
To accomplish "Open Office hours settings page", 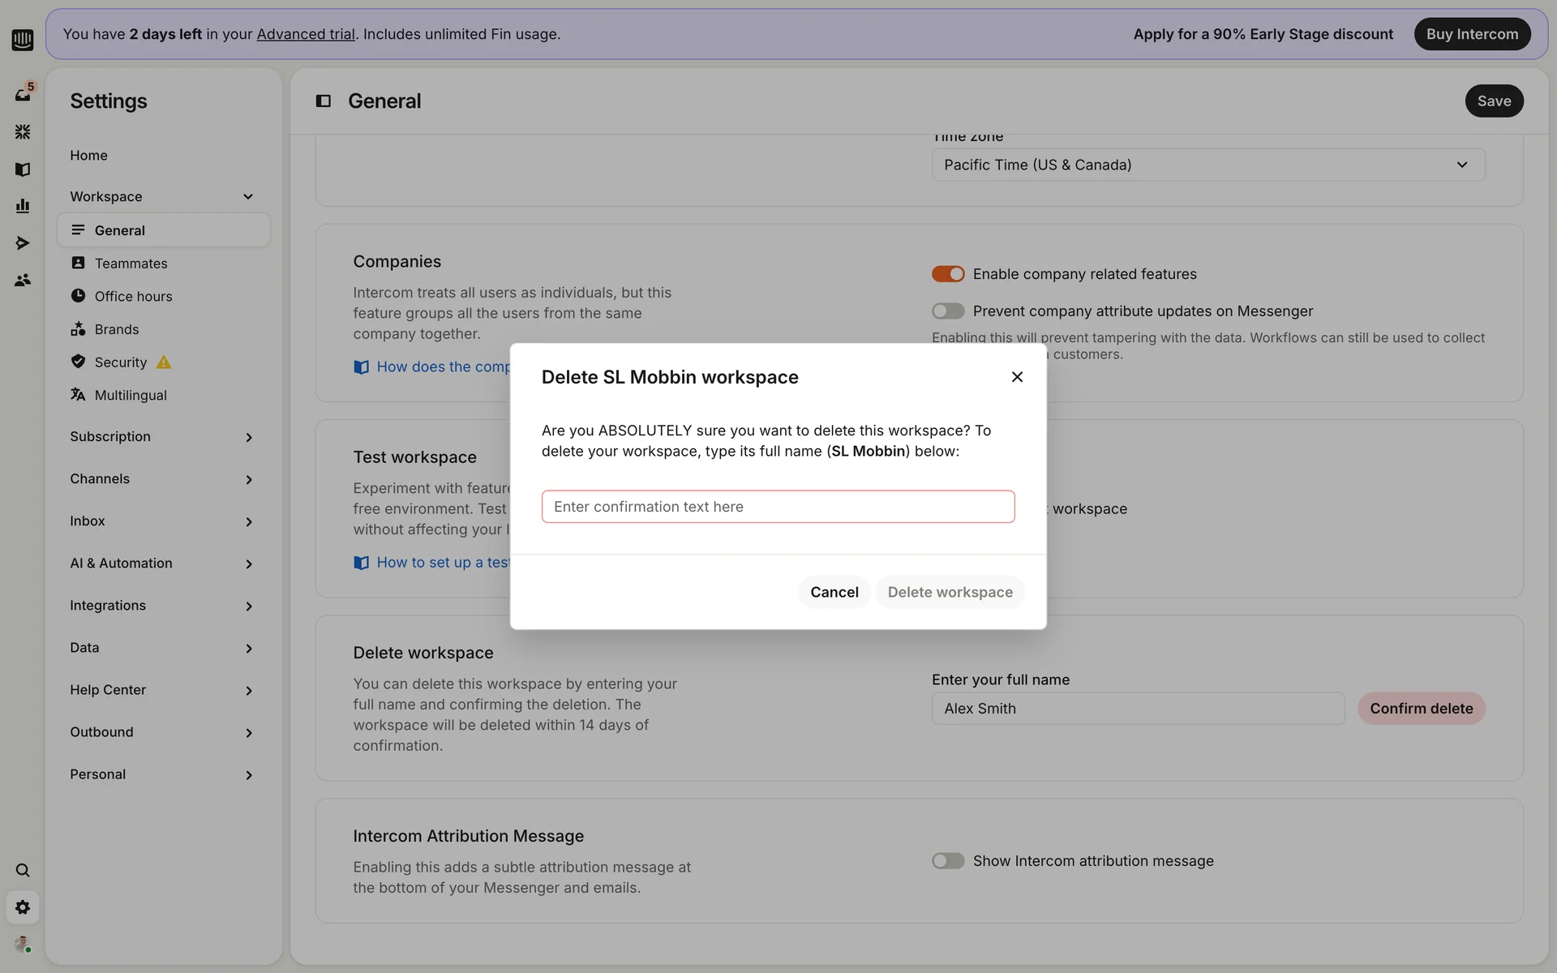I will pos(133,297).
